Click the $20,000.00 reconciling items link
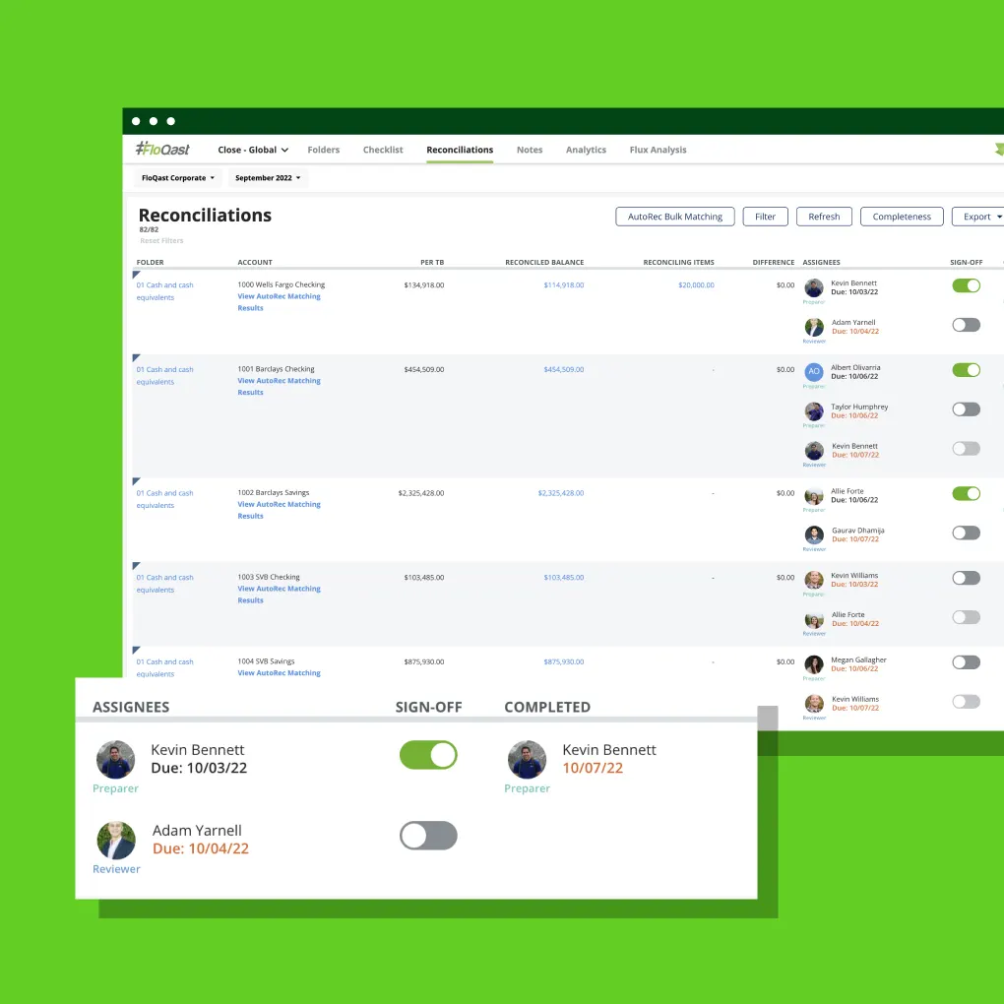The image size is (1004, 1004). click(x=696, y=284)
